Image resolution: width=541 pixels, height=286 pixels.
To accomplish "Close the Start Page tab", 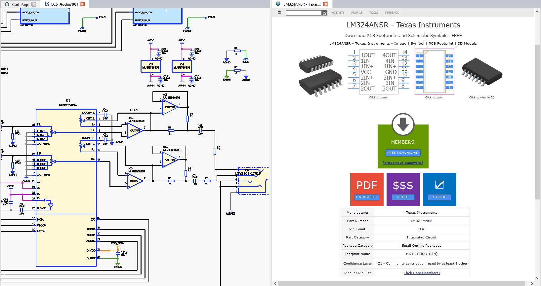I will click(x=34, y=4).
